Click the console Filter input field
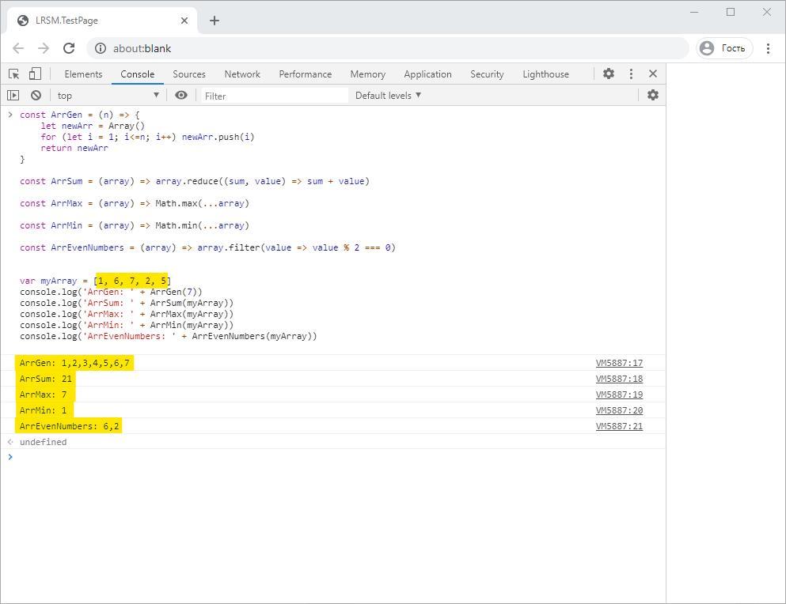This screenshot has width=786, height=604. (x=273, y=96)
